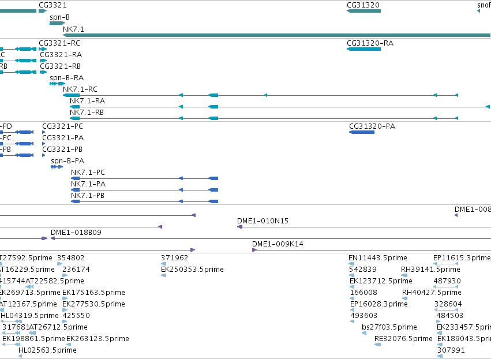Viewport: 491px width, 359px height.
Task: Select the AT26712.5prime EST label
Action: point(58,327)
